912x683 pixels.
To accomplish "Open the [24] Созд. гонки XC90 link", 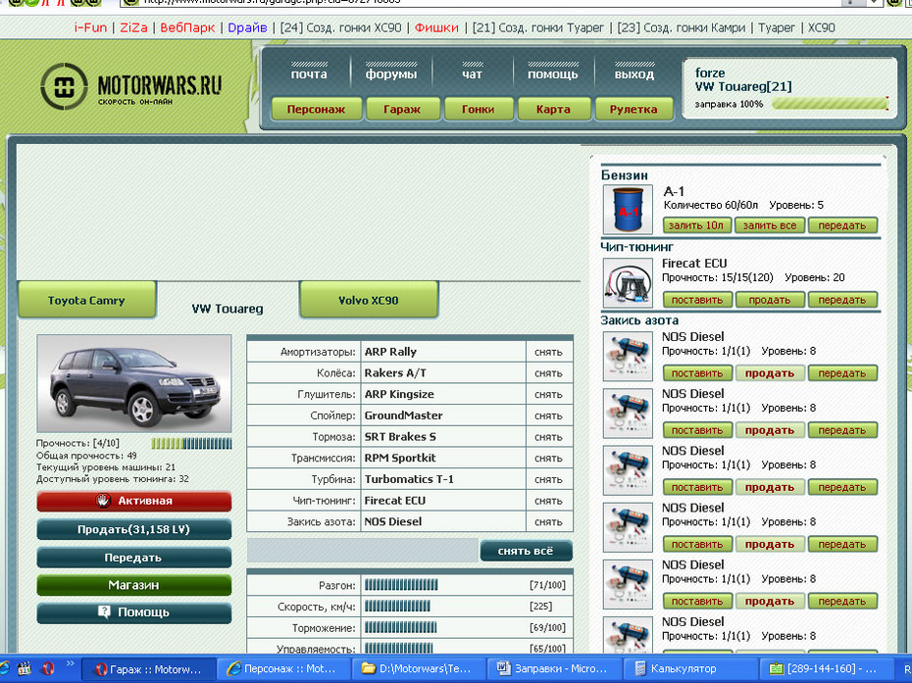I will pyautogui.click(x=341, y=27).
